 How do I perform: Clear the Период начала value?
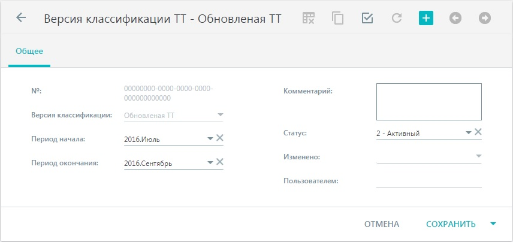pyautogui.click(x=220, y=138)
